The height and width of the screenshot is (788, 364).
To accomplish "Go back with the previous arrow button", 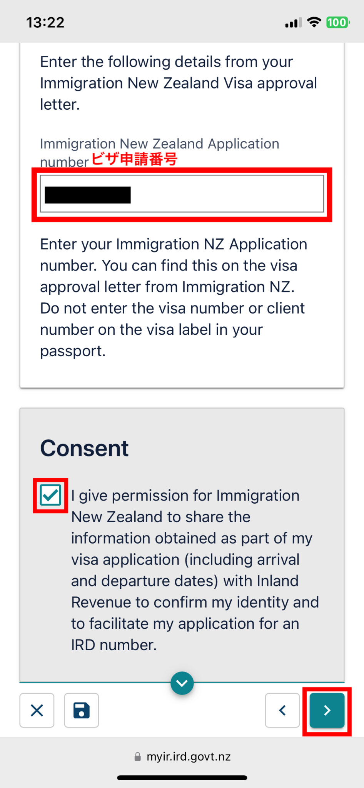I will (282, 710).
